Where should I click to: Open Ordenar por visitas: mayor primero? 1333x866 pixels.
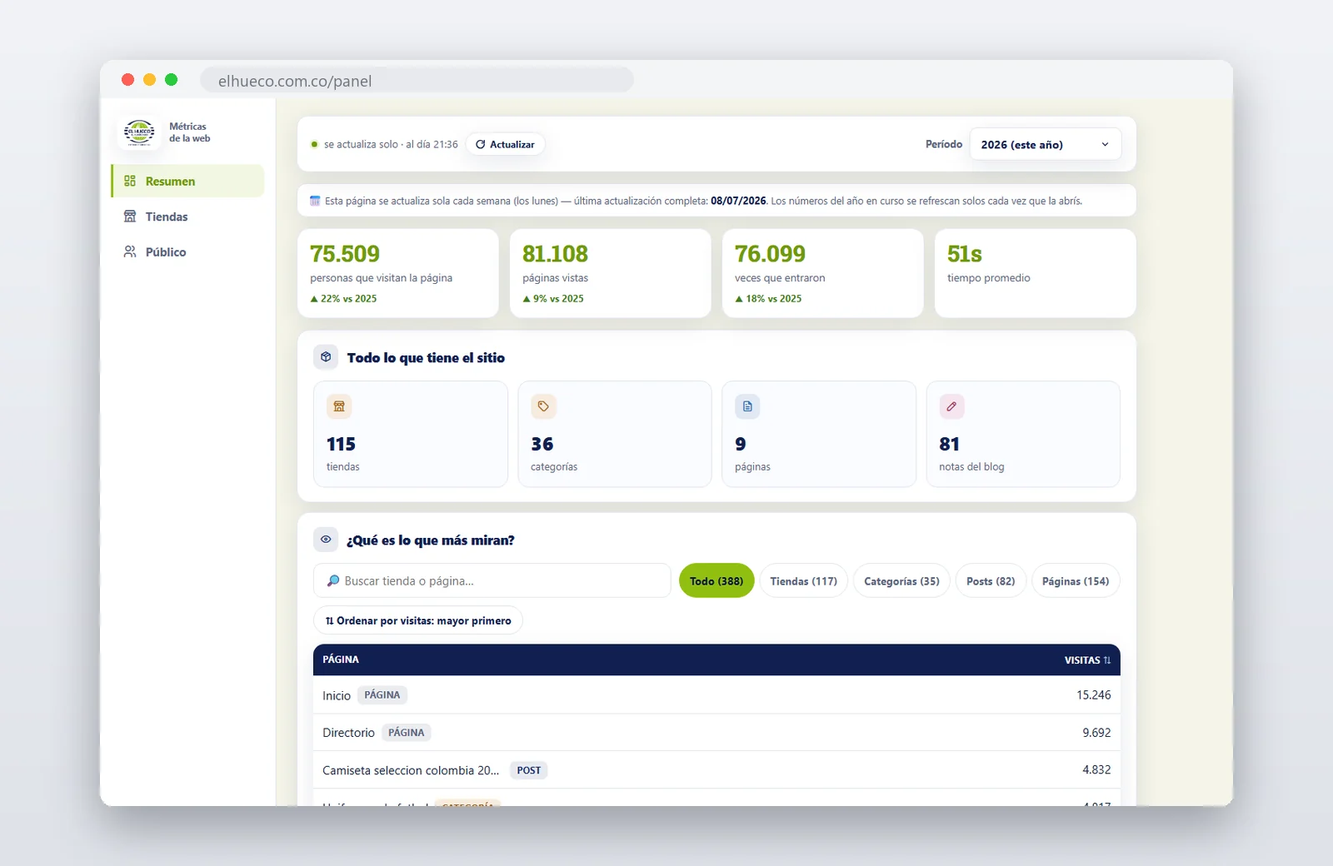point(418,620)
